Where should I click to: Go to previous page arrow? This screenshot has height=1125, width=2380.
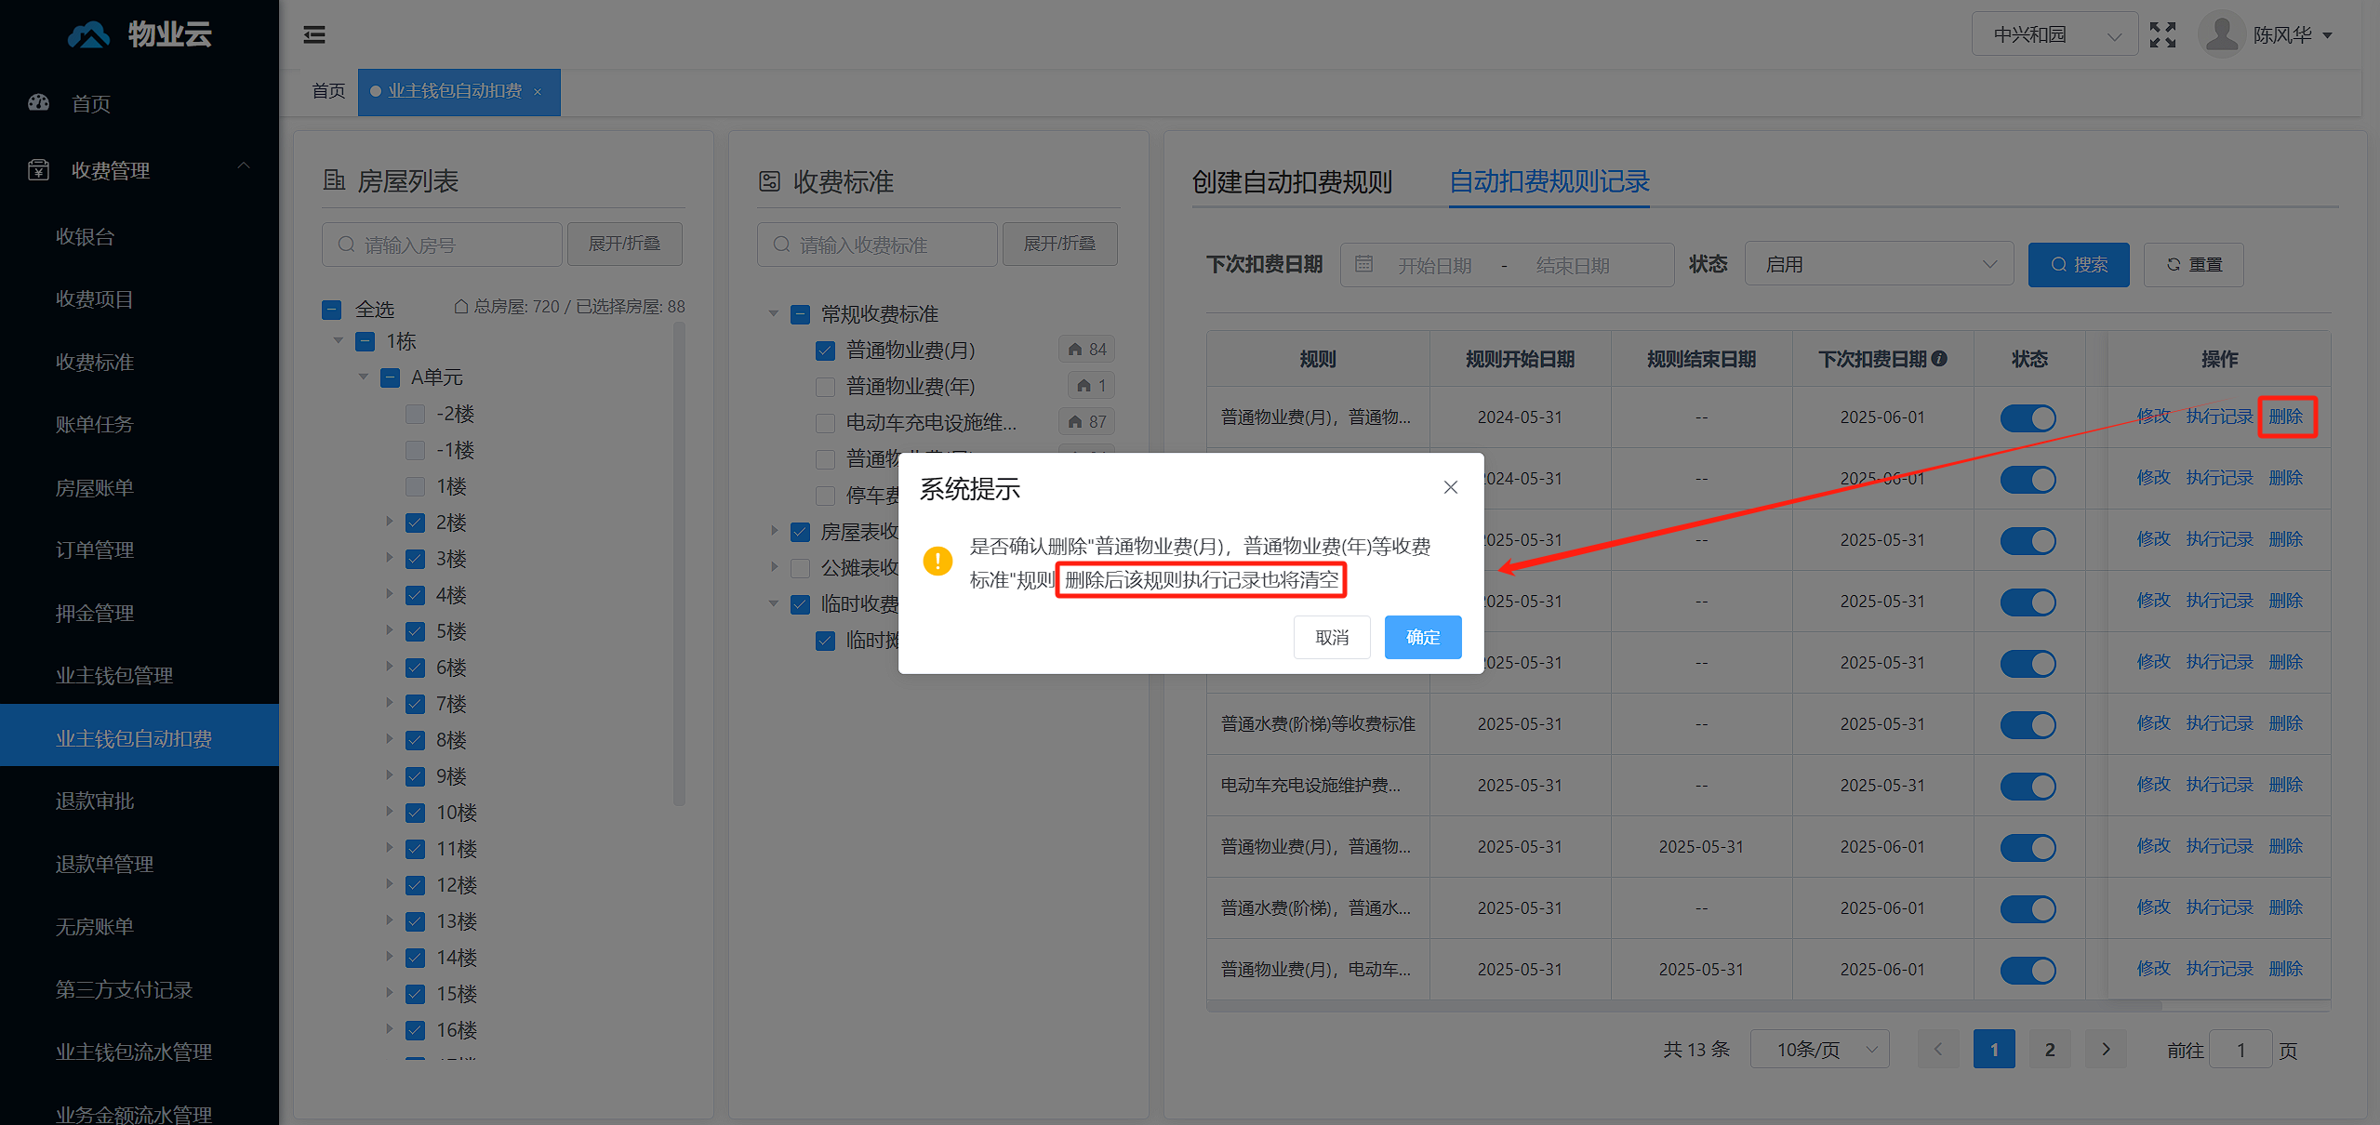(x=1938, y=1050)
